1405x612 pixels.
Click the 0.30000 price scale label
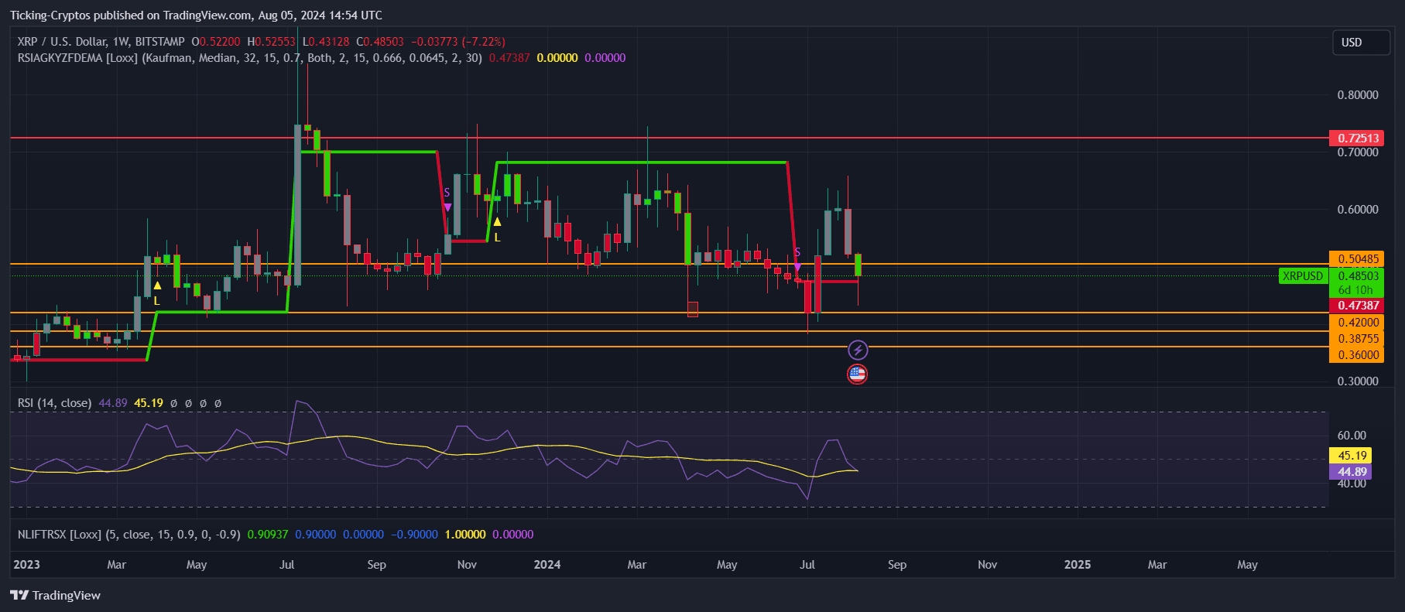point(1358,381)
